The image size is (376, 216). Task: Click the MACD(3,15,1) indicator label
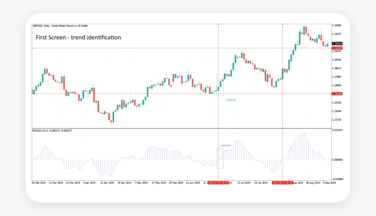click(52, 131)
